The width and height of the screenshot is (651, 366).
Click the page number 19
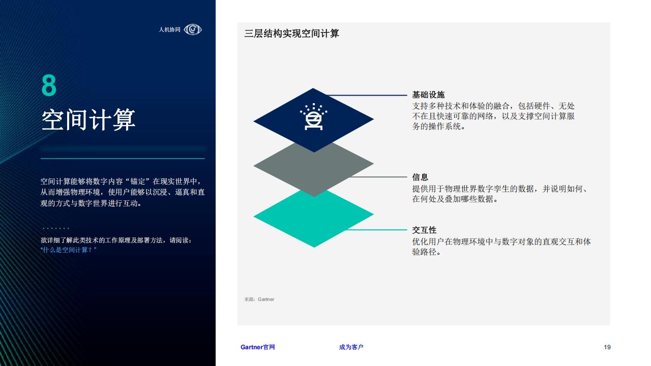pyautogui.click(x=607, y=347)
